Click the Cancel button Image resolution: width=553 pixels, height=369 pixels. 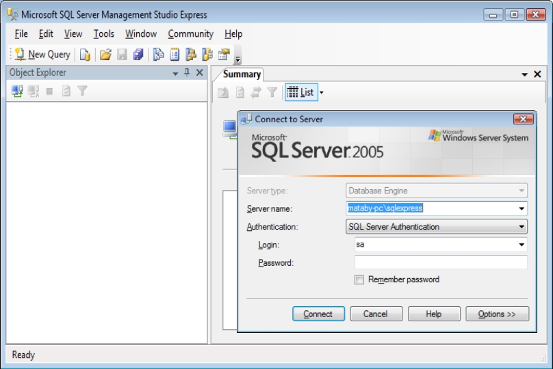(x=376, y=314)
